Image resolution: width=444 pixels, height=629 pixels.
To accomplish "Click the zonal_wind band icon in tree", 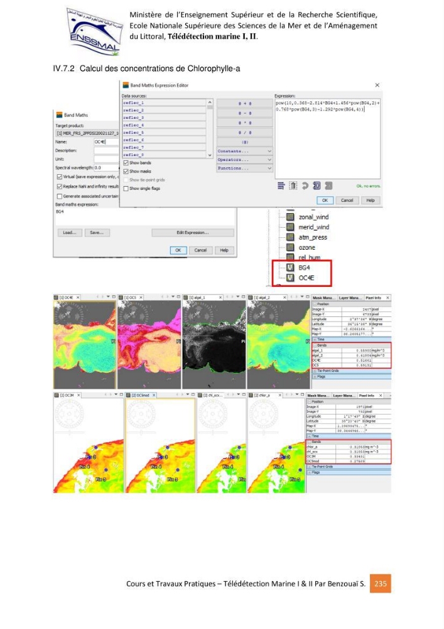I will point(291,216).
